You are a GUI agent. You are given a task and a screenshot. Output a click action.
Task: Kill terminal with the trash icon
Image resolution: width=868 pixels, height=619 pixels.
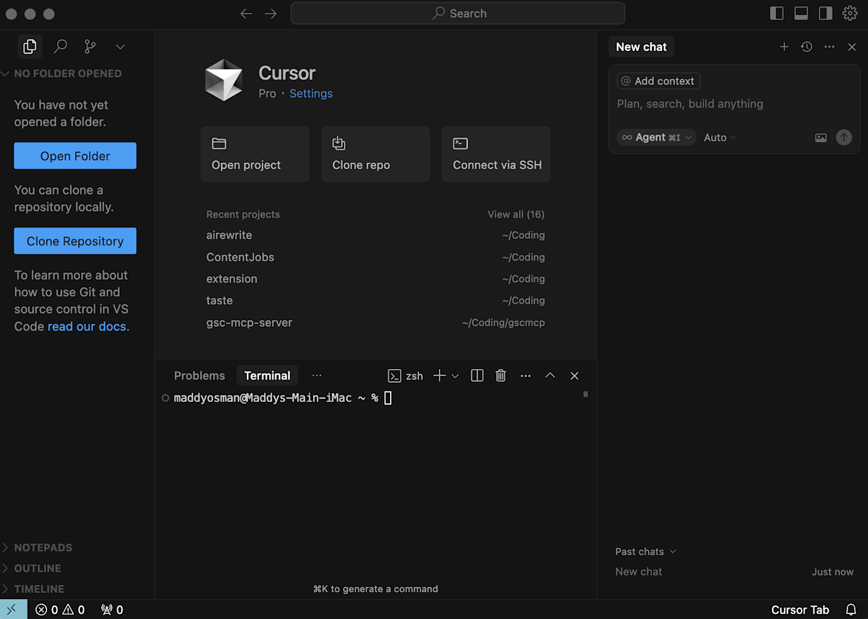[x=501, y=376]
